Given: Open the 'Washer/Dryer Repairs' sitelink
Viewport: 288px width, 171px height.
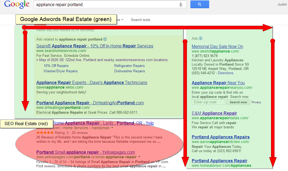Looking at the screenshot, I should click(61, 71).
